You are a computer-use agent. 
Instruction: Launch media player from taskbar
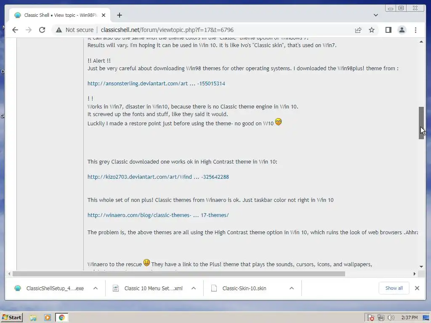(47, 318)
